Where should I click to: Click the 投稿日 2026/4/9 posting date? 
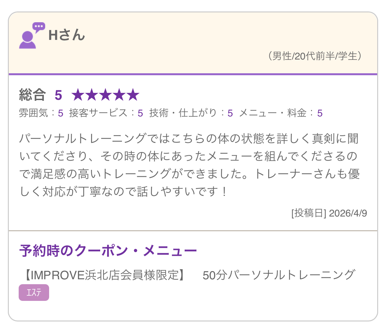(x=329, y=213)
